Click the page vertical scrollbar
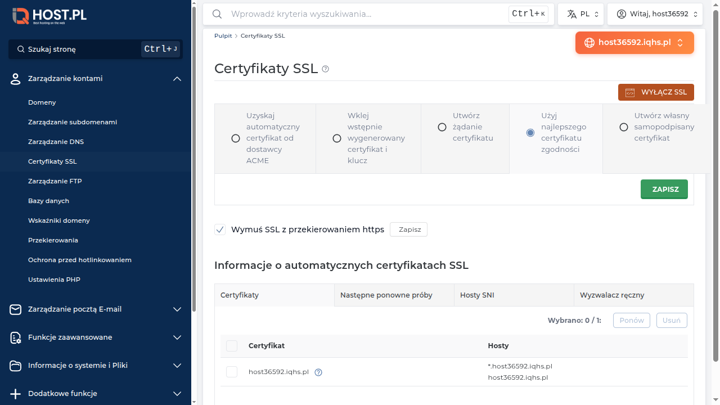The width and height of the screenshot is (720, 405). tap(716, 186)
